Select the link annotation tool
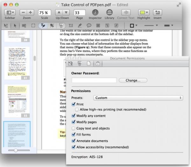Viewport: 191px width, 167px height. (107, 26)
